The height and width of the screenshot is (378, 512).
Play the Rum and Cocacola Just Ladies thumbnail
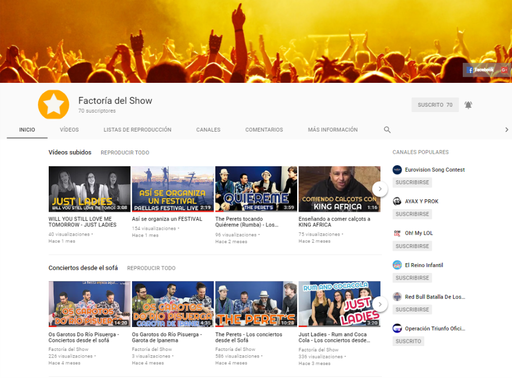(339, 304)
